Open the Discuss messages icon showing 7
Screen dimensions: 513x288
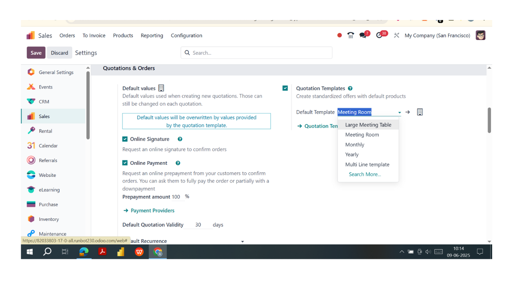[x=362, y=35]
